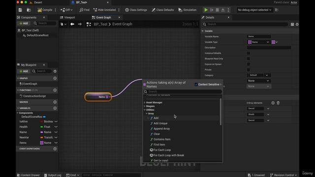Collapse the Utilities category

click(145, 110)
